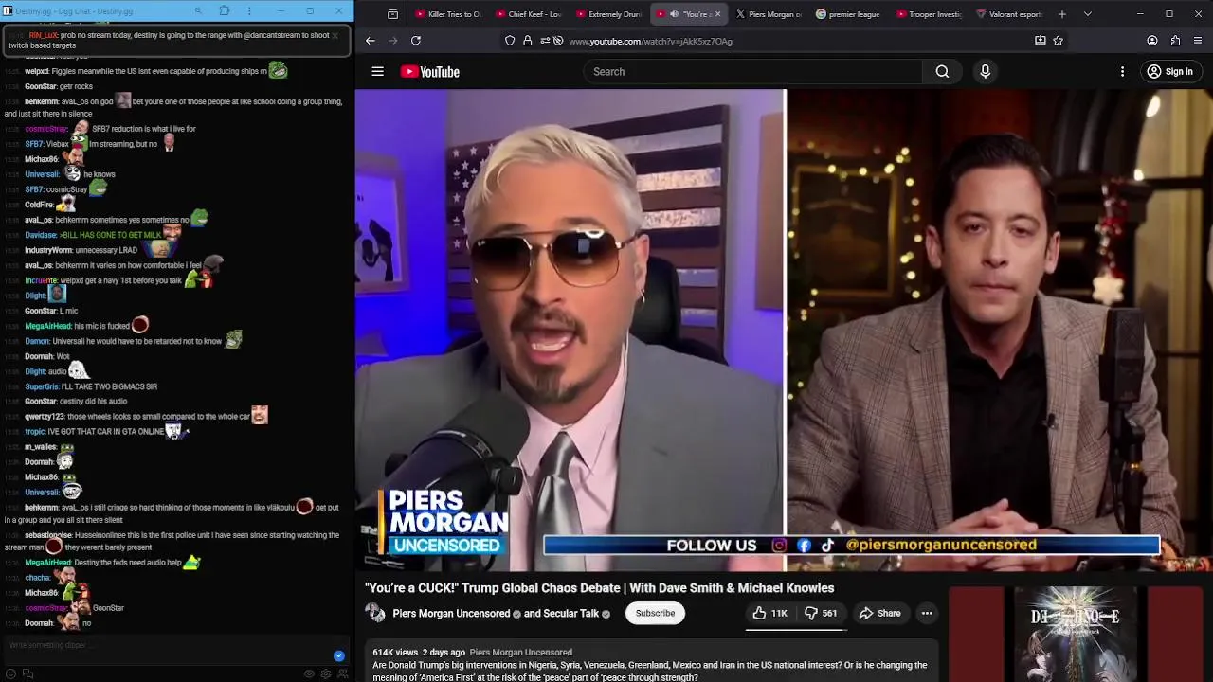The height and width of the screenshot is (682, 1213).
Task: Switch to Piers Morgan X tab
Action: tap(769, 14)
